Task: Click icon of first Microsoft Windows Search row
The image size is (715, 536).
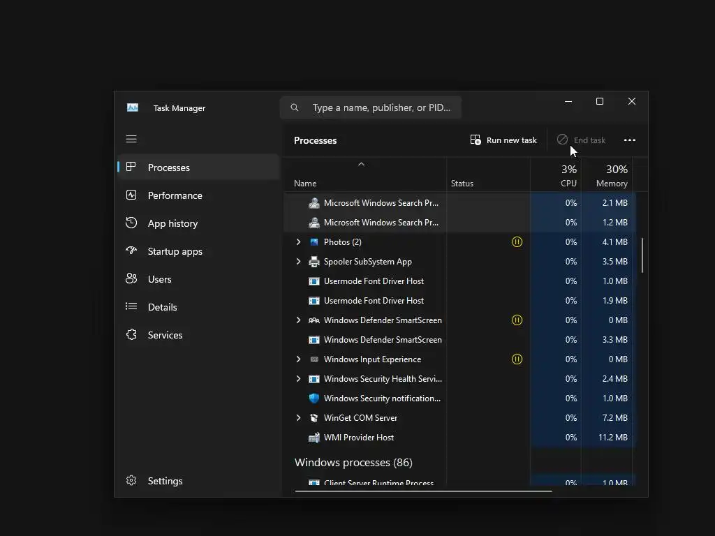Action: click(314, 203)
